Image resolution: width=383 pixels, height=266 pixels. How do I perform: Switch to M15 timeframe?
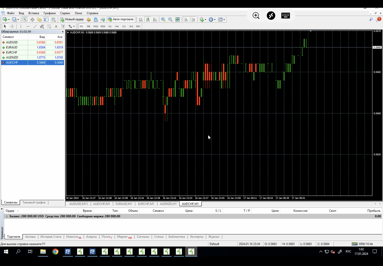pos(96,26)
